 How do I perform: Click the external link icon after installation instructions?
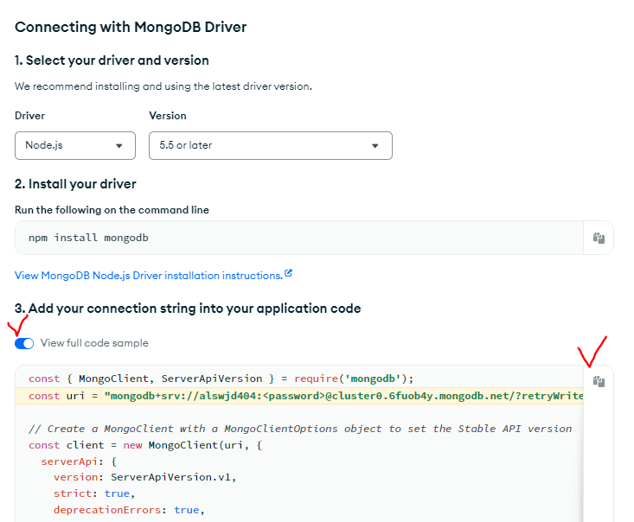tap(288, 273)
